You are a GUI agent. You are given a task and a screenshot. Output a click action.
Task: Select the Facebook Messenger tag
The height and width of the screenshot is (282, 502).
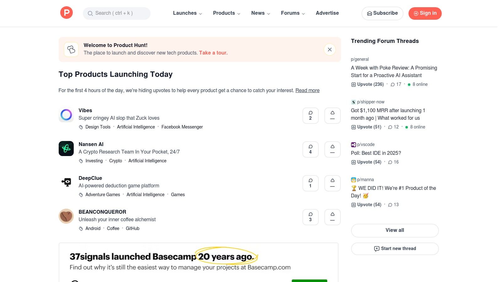coord(182,127)
